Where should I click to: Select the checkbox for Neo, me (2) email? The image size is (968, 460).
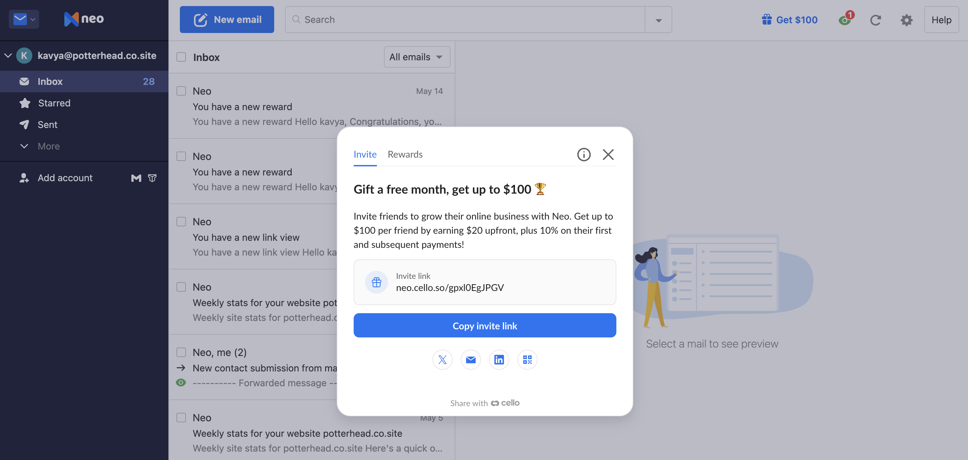point(181,352)
